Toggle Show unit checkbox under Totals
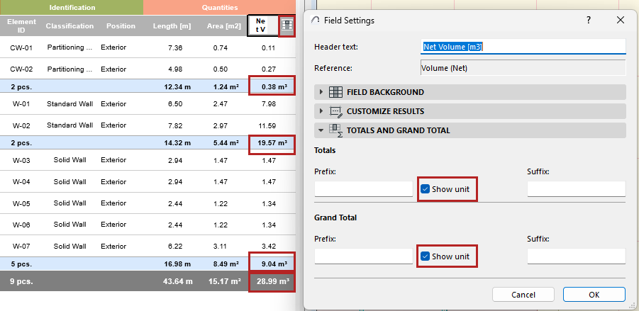This screenshot has width=639, height=311. point(425,189)
